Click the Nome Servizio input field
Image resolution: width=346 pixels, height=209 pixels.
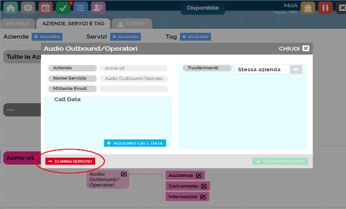tap(134, 79)
